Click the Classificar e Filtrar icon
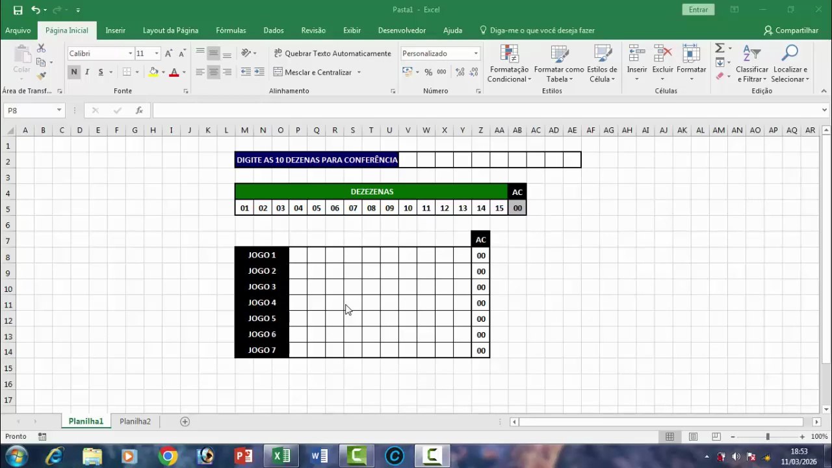Screen dimensions: 832x468 click(x=752, y=54)
